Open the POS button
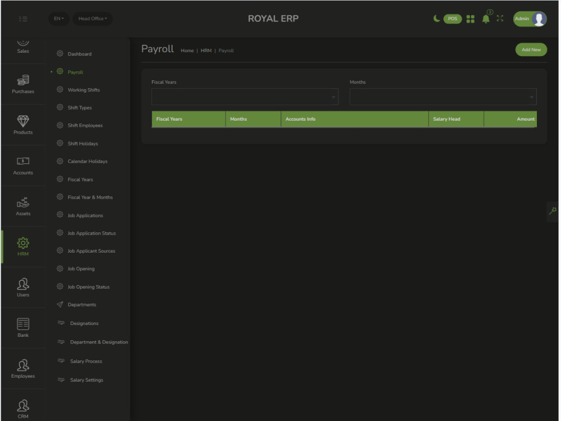 point(454,19)
